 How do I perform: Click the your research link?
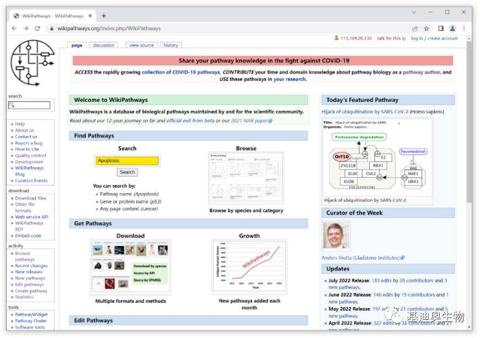coord(290,79)
